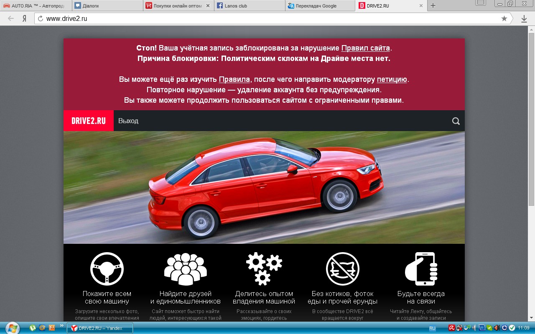Click the DRIVE2.RU red logo
Viewport: 535px width, 334px height.
[x=89, y=121]
